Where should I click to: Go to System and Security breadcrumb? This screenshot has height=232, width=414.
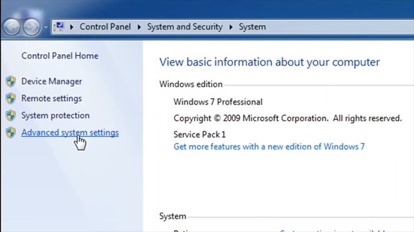(x=184, y=27)
